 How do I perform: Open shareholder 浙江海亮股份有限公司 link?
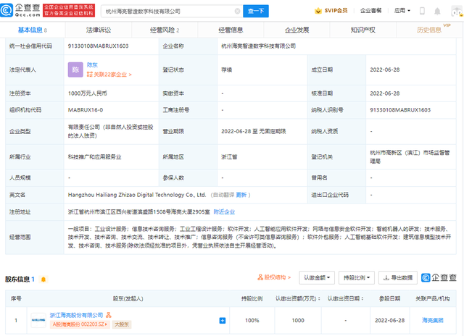click(x=76, y=315)
